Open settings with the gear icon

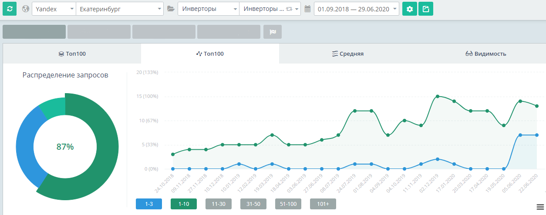point(409,9)
